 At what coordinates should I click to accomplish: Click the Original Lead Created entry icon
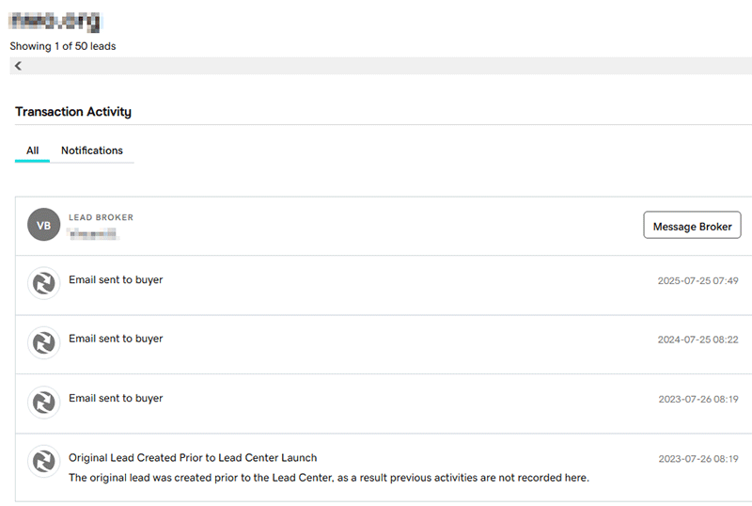pos(44,462)
